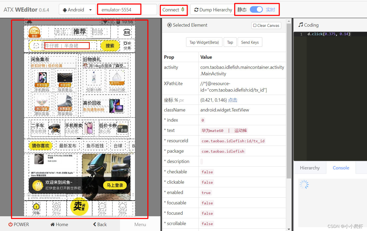Tap the 1063已换 item thumbnail
The image size is (367, 231).
point(117,78)
